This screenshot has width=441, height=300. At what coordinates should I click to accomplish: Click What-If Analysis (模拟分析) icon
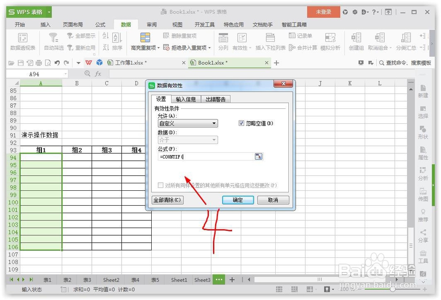[330, 37]
